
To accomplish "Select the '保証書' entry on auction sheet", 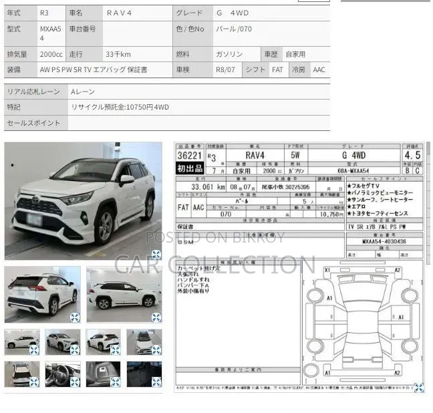I will tap(185, 227).
